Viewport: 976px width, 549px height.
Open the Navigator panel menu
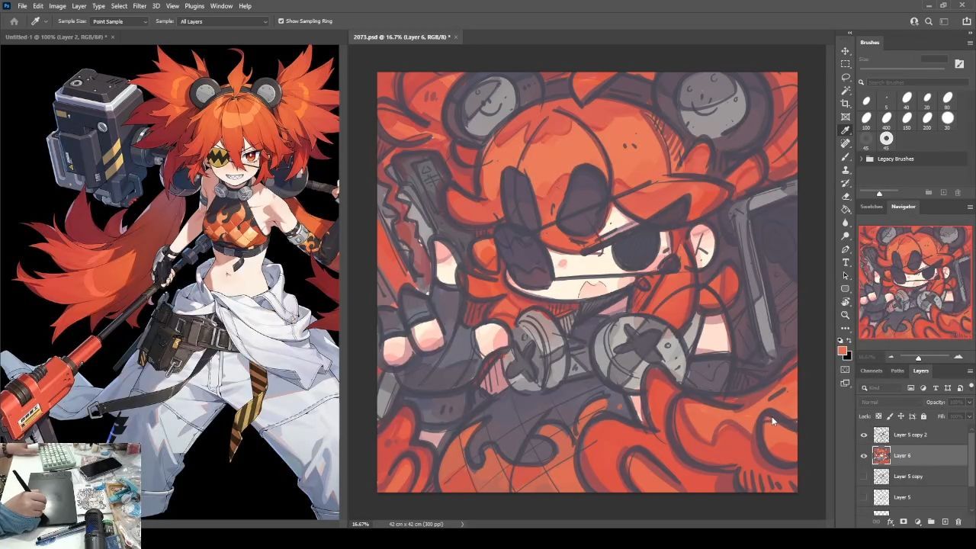[969, 207]
